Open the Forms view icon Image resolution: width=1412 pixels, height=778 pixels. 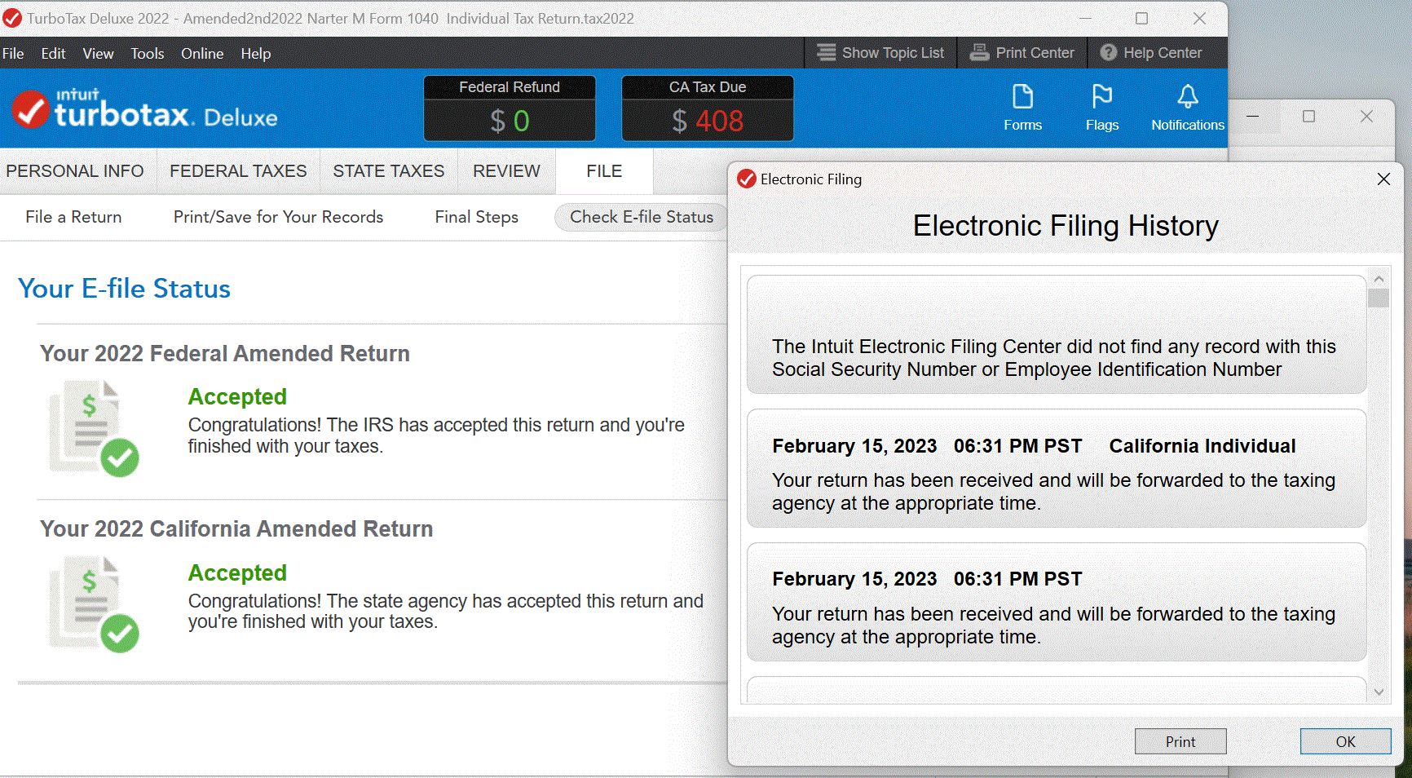1022,108
